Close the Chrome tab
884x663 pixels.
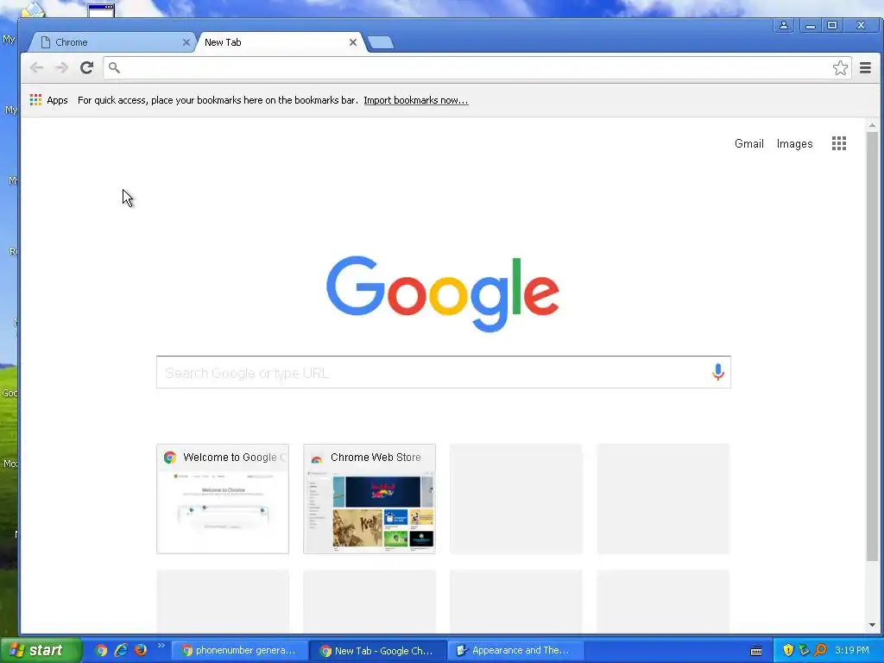pyautogui.click(x=186, y=42)
